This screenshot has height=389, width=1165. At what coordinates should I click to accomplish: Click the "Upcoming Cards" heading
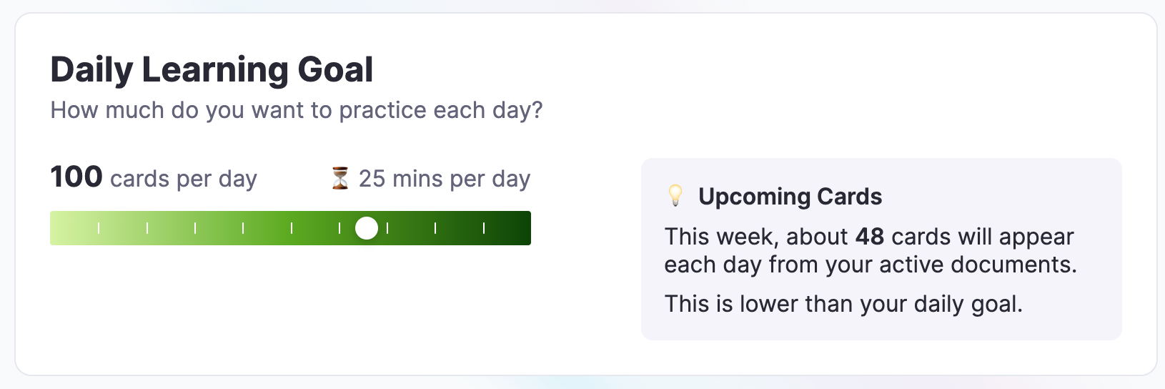pos(790,196)
